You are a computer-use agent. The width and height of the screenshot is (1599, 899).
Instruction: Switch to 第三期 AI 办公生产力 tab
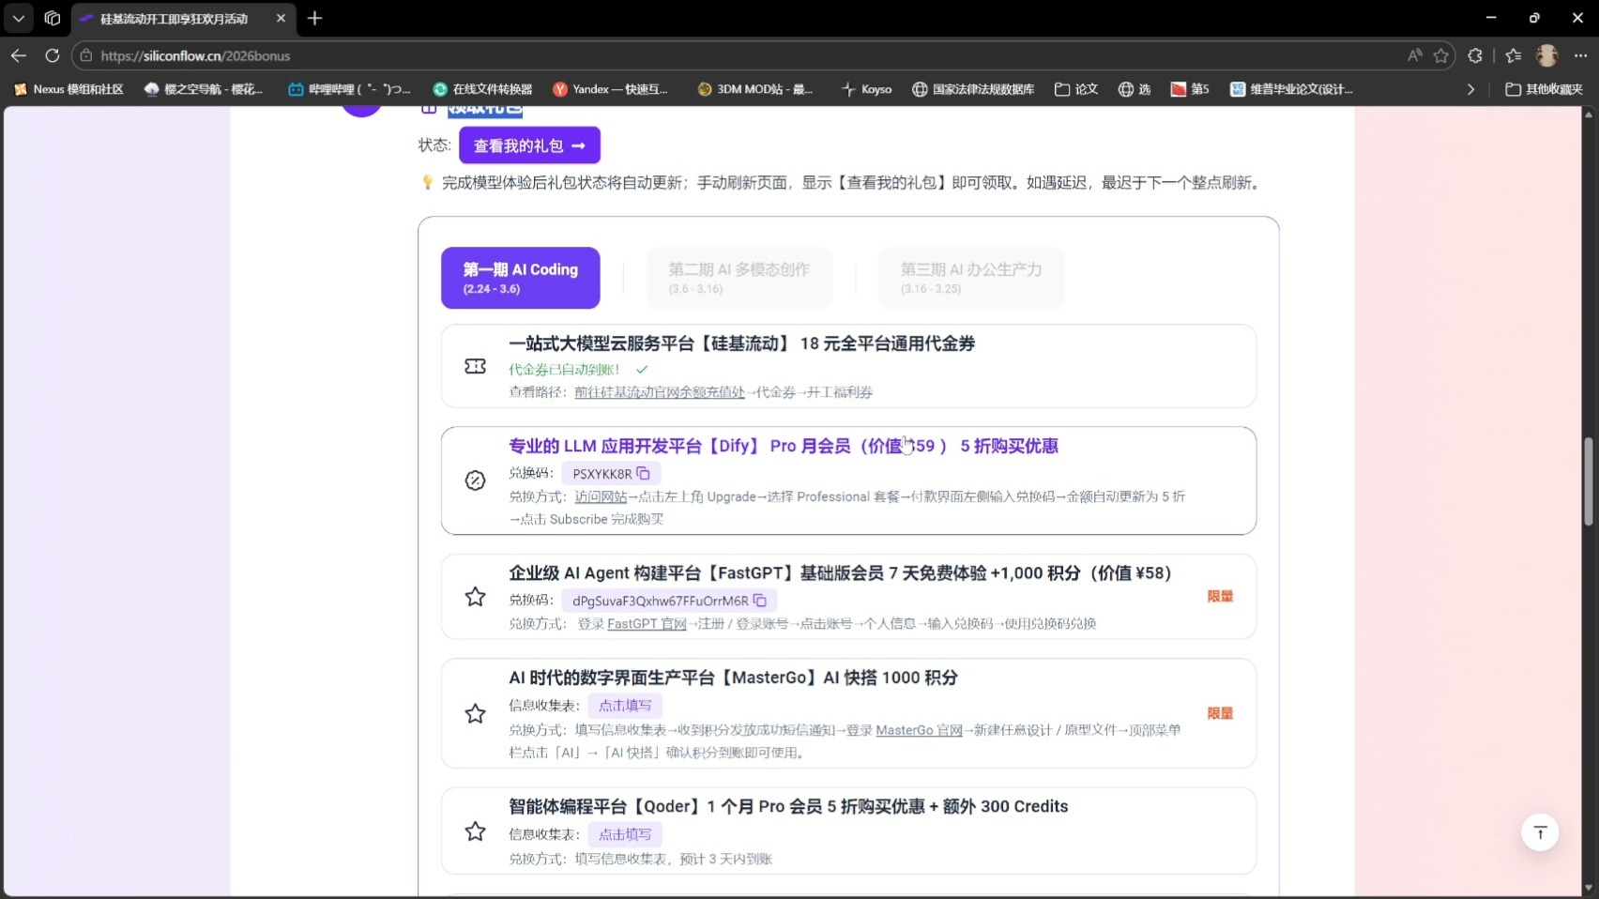pyautogui.click(x=971, y=278)
